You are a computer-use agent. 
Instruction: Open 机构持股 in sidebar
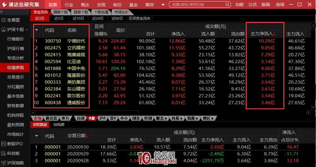(16, 116)
